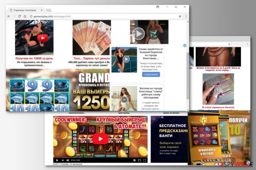This screenshot has height=170, width=256.
Task: Open the ruble banknotes ad image
Action: pos(92,38)
